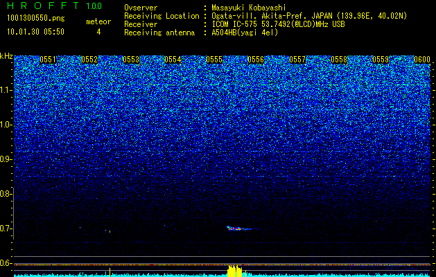This screenshot has height=277, width=436.
Task: Click the 0552 time marker
Action: (x=89, y=60)
